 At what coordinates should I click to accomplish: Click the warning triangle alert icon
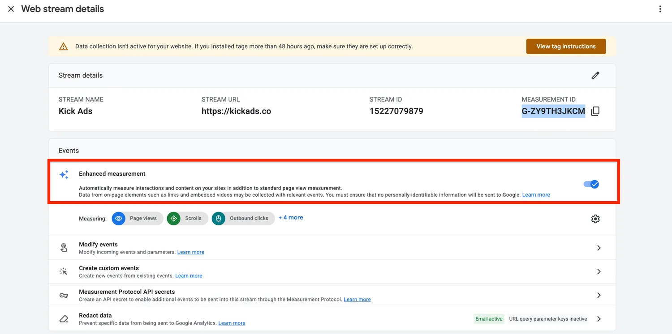coord(63,47)
